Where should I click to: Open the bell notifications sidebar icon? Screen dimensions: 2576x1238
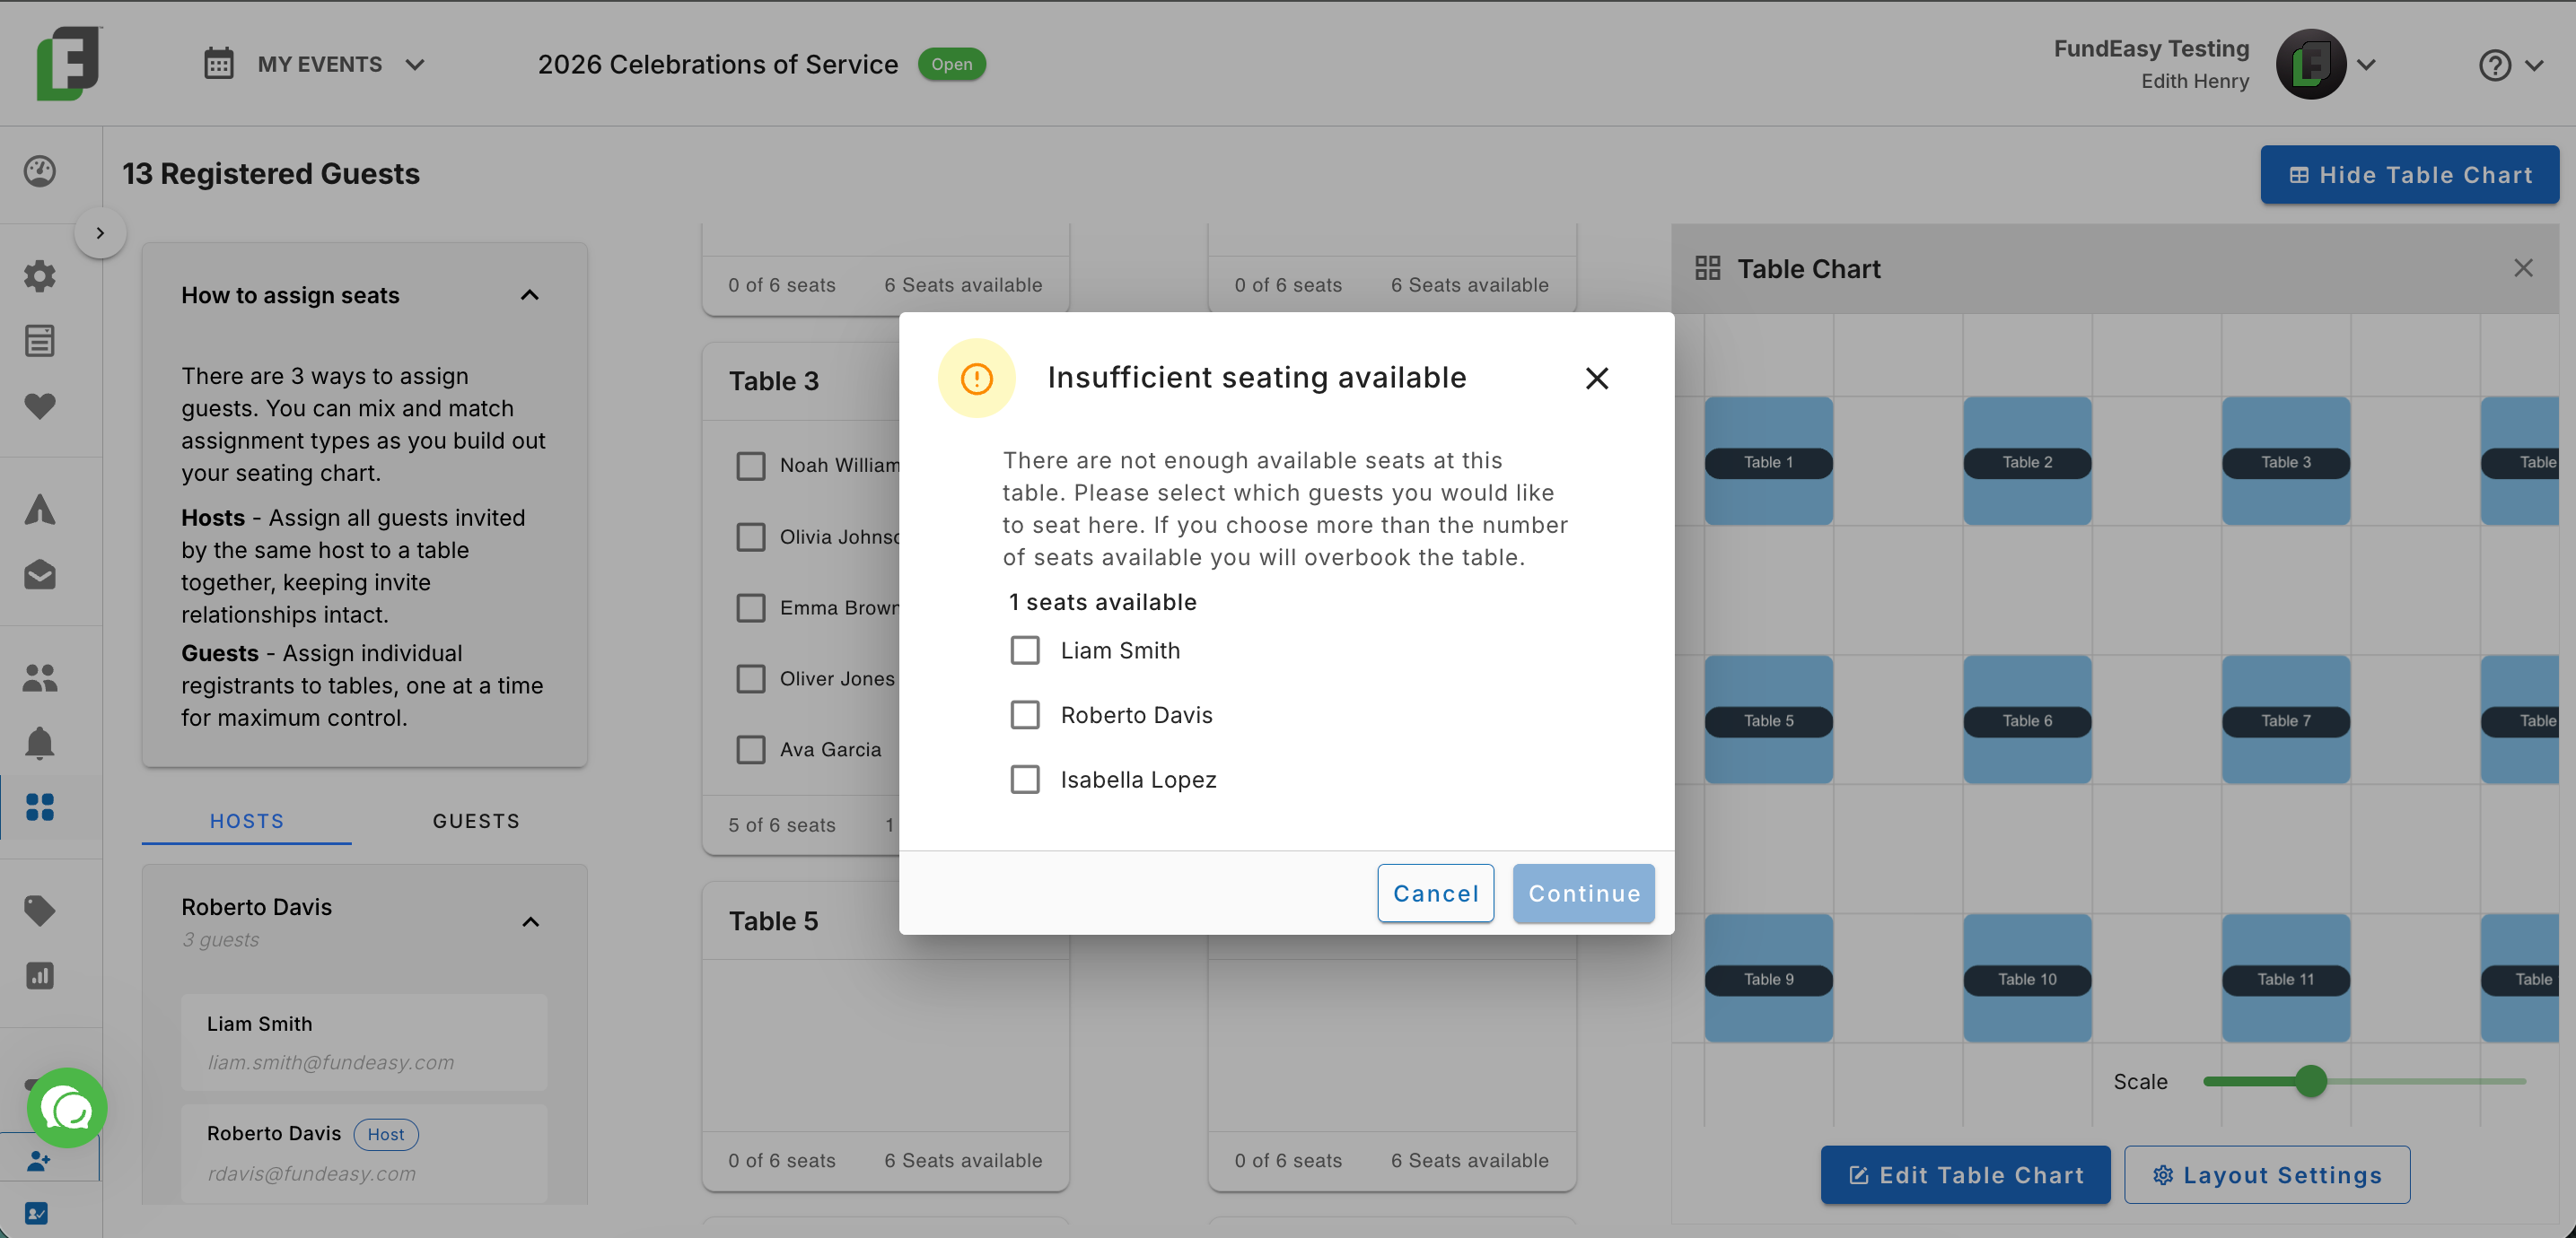(40, 744)
